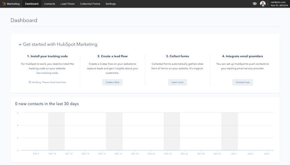Click the DEC 8 axis label

(36, 154)
